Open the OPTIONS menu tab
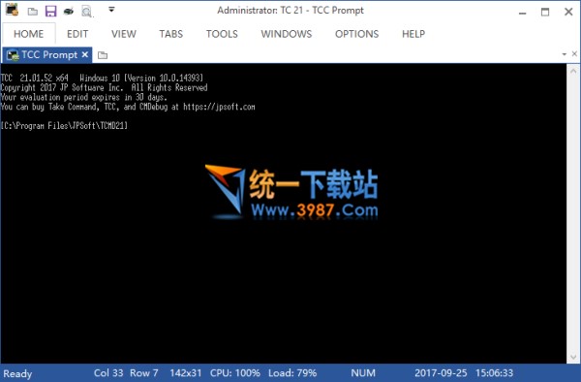This screenshot has width=581, height=382. 356,34
